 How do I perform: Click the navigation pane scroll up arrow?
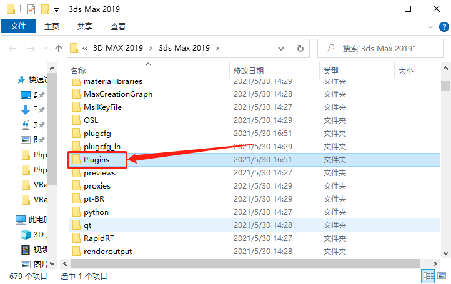click(52, 68)
